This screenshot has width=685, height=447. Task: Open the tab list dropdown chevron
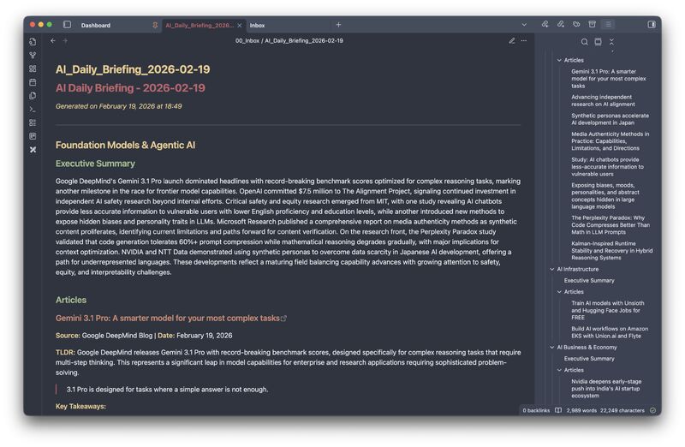point(524,25)
